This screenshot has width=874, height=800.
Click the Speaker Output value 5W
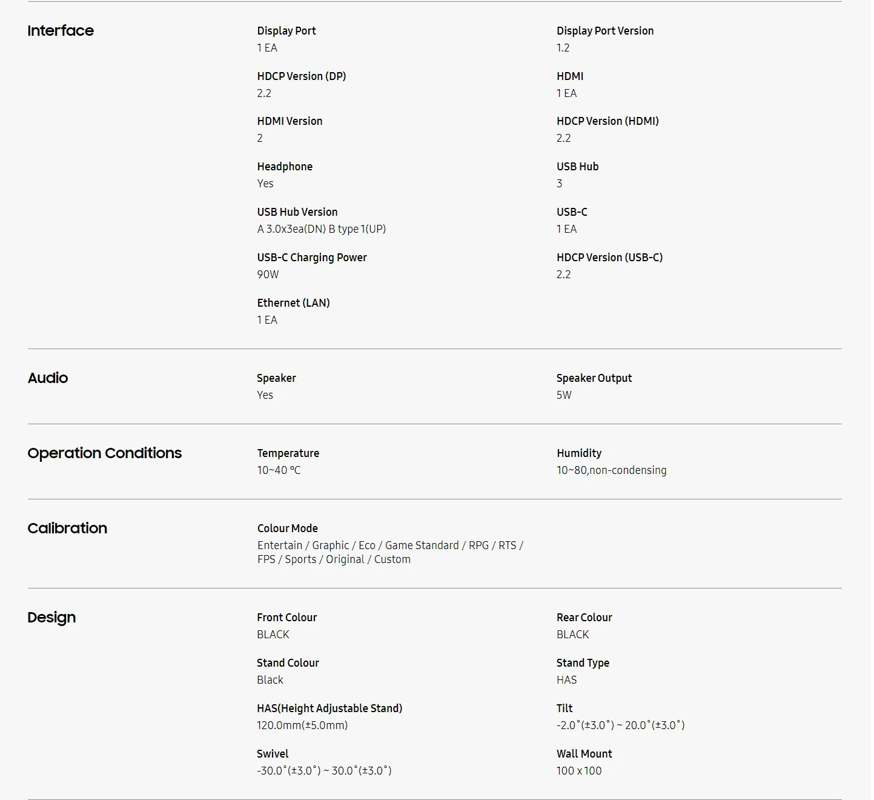click(x=564, y=395)
